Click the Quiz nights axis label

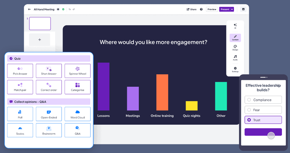(x=192, y=116)
